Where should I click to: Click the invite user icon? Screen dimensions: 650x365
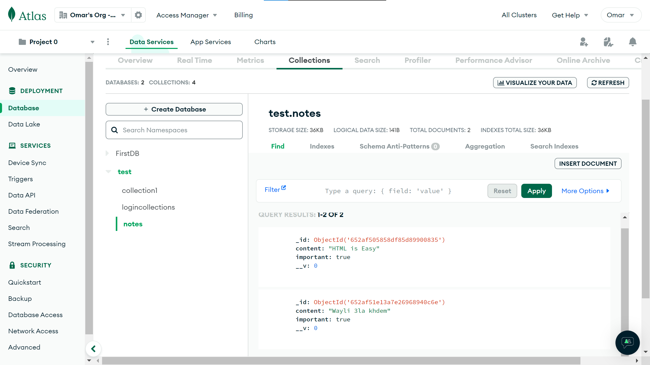[x=584, y=42]
